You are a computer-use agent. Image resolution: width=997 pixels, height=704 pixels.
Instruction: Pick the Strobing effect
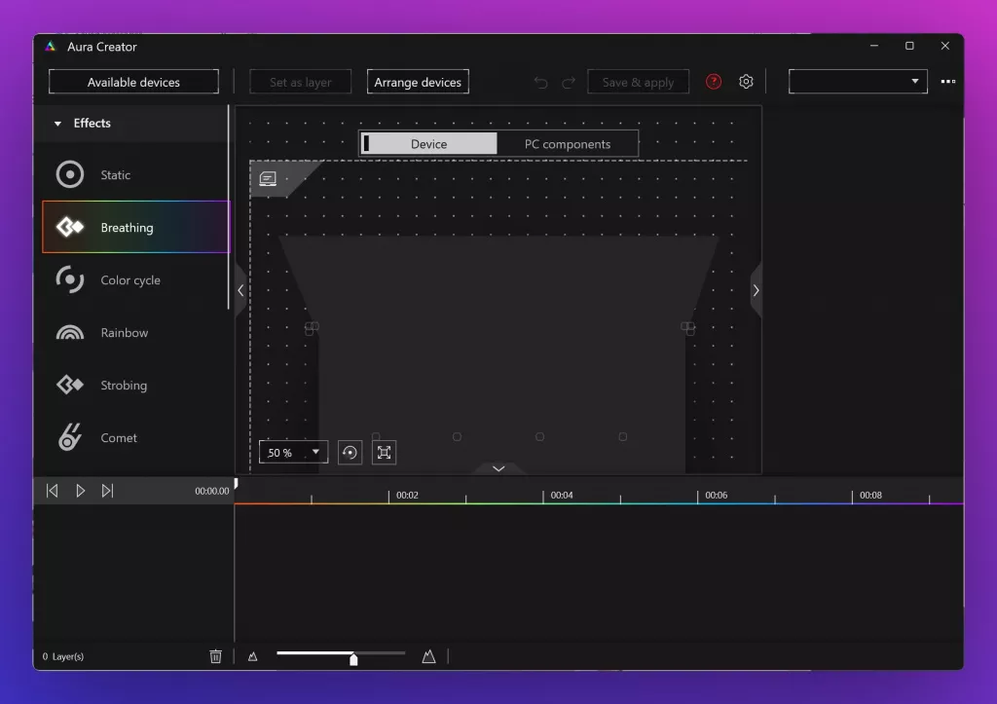[125, 385]
